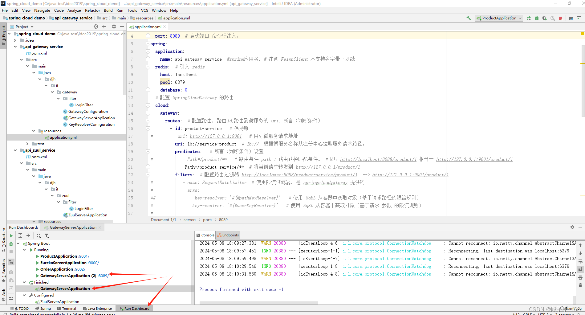Collapse the Configured group in Run Dashboard
The width and height of the screenshot is (585, 315).
[24, 295]
